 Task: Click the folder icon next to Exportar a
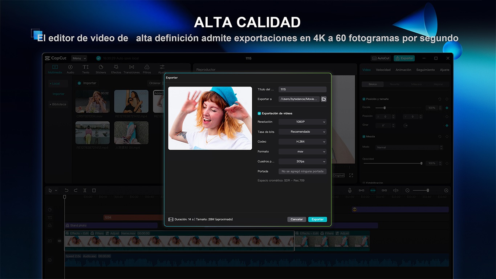pos(324,99)
